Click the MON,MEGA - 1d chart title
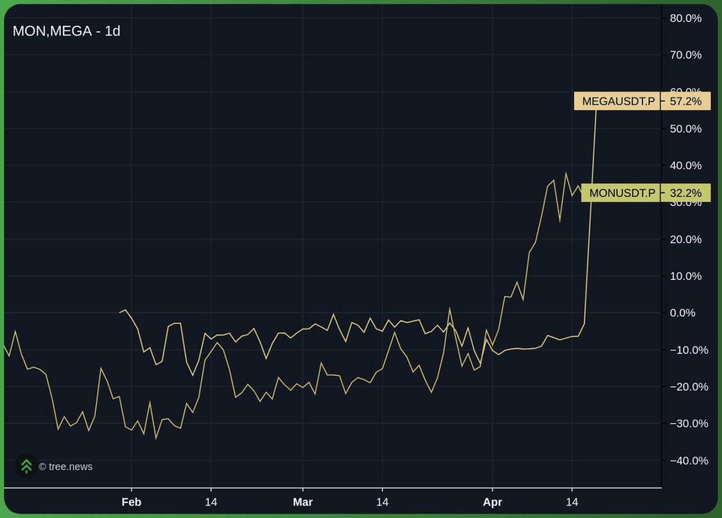 (67, 30)
